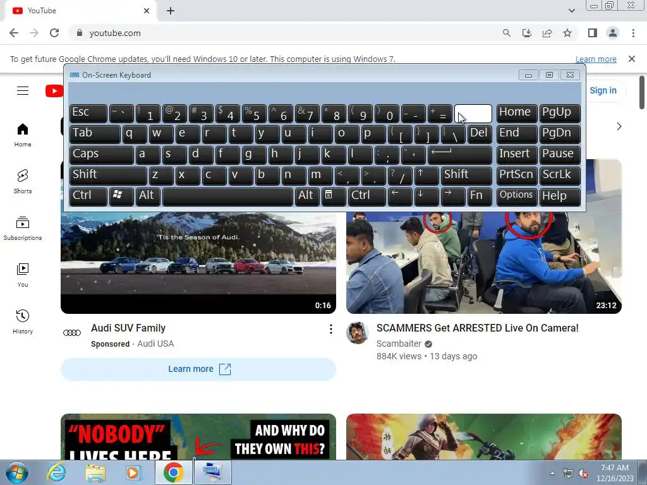Image resolution: width=647 pixels, height=485 pixels.
Task: Open the Chrome profile avatar
Action: coord(613,33)
